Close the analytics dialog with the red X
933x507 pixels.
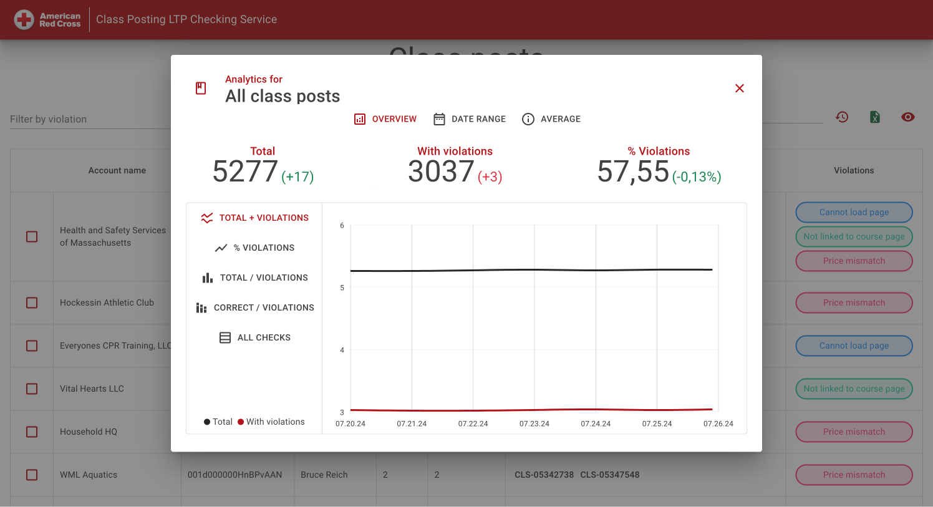pos(740,89)
